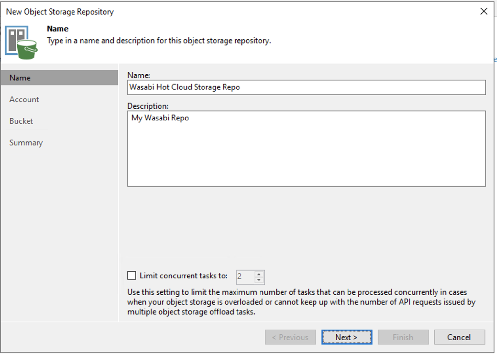
Task: Click the 'Use this setting to limit' help text
Action: point(301,302)
